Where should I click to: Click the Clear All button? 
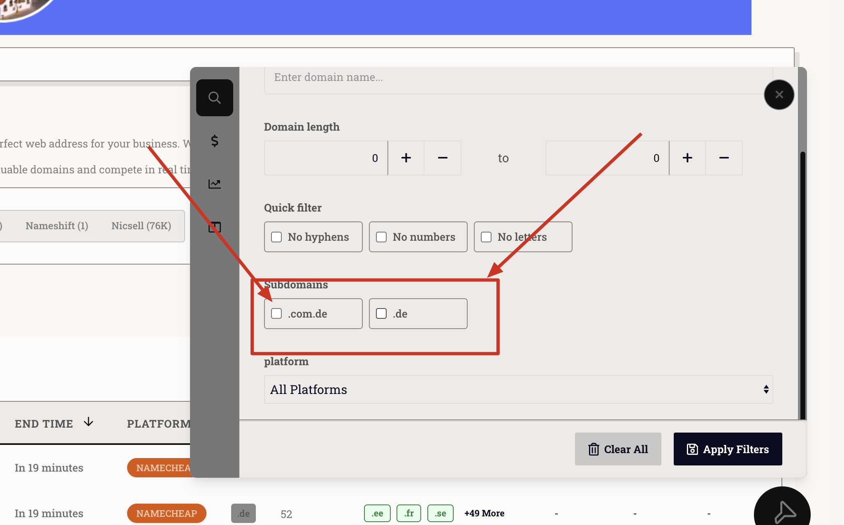pos(618,449)
